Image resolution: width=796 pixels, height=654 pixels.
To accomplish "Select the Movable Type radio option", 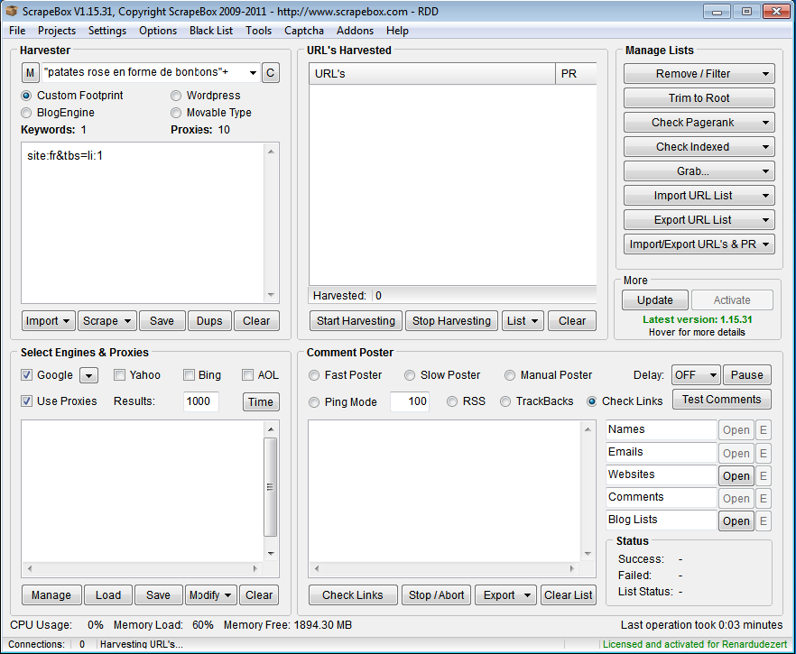I will click(x=176, y=113).
